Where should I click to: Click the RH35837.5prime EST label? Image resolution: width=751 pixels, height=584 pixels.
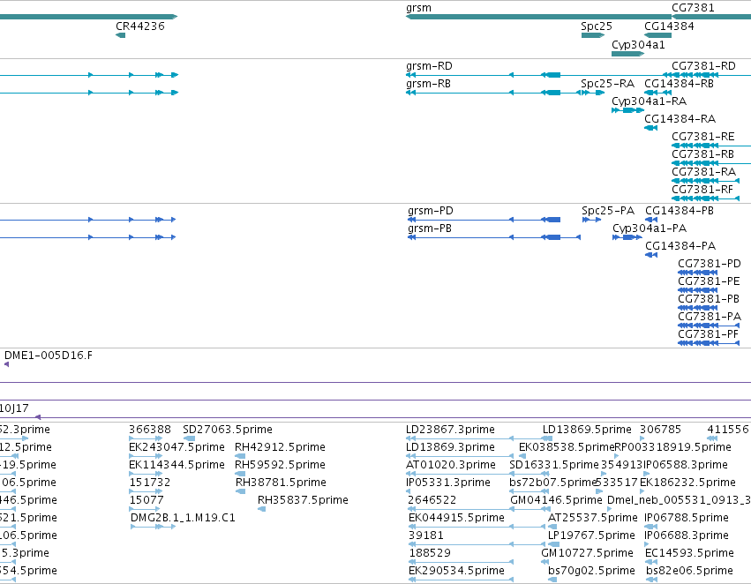pos(303,500)
